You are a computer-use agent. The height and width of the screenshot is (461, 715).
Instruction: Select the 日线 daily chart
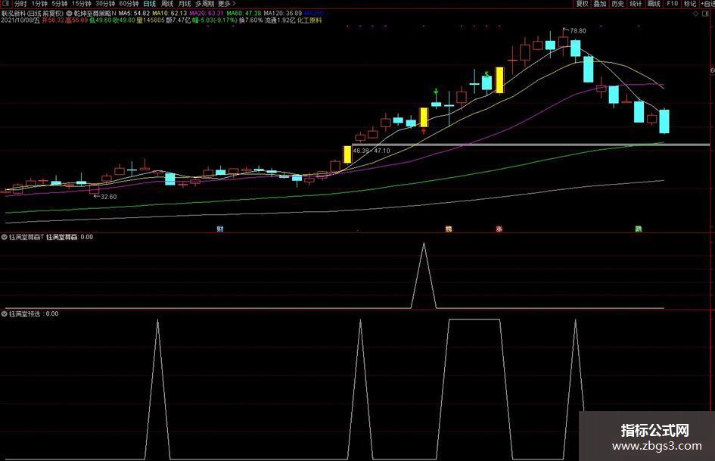[150, 4]
